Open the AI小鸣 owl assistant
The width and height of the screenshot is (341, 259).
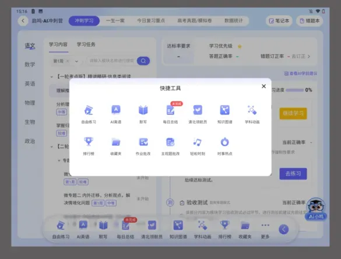[316, 209]
